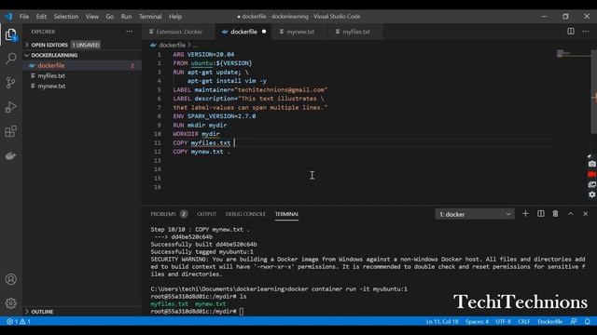Viewport: 597px width, 335px height.
Task: Open the Search view icon
Action: (10, 59)
